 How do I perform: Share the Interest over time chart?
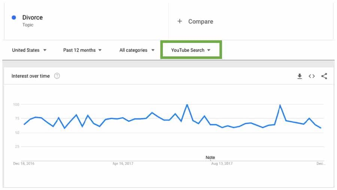pyautogui.click(x=324, y=76)
